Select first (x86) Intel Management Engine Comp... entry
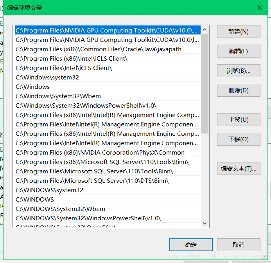271x263 pixels. (108, 115)
